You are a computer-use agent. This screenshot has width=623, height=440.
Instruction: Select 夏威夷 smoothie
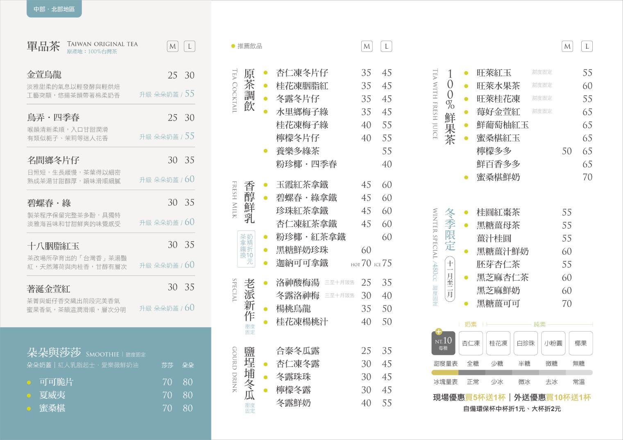point(52,395)
